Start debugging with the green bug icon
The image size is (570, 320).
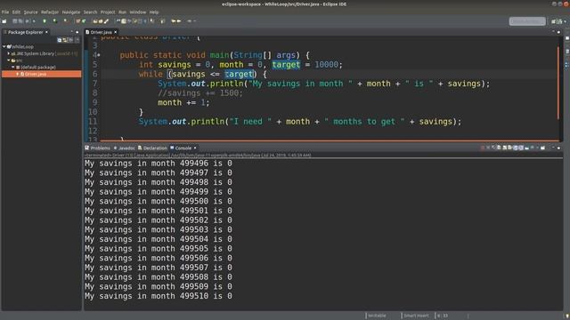(x=45, y=21)
